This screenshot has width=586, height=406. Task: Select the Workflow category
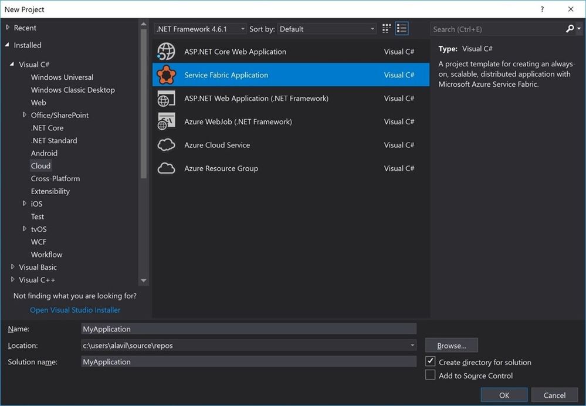tap(47, 255)
